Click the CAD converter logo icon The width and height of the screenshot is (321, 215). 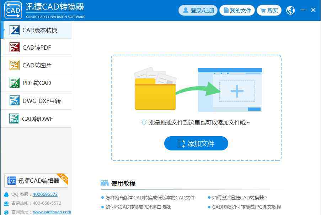point(13,10)
